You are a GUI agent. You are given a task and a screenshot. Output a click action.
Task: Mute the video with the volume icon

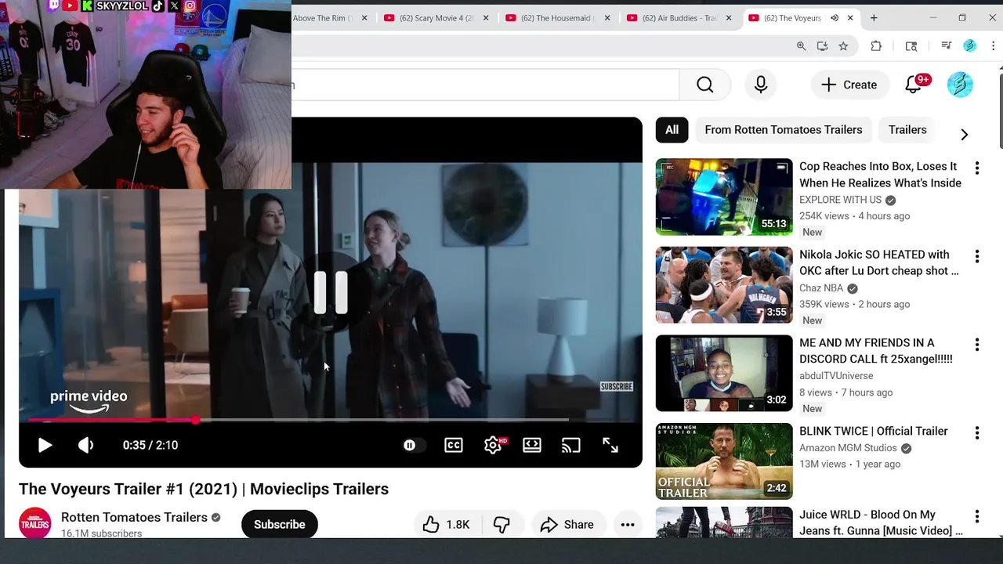(x=86, y=445)
